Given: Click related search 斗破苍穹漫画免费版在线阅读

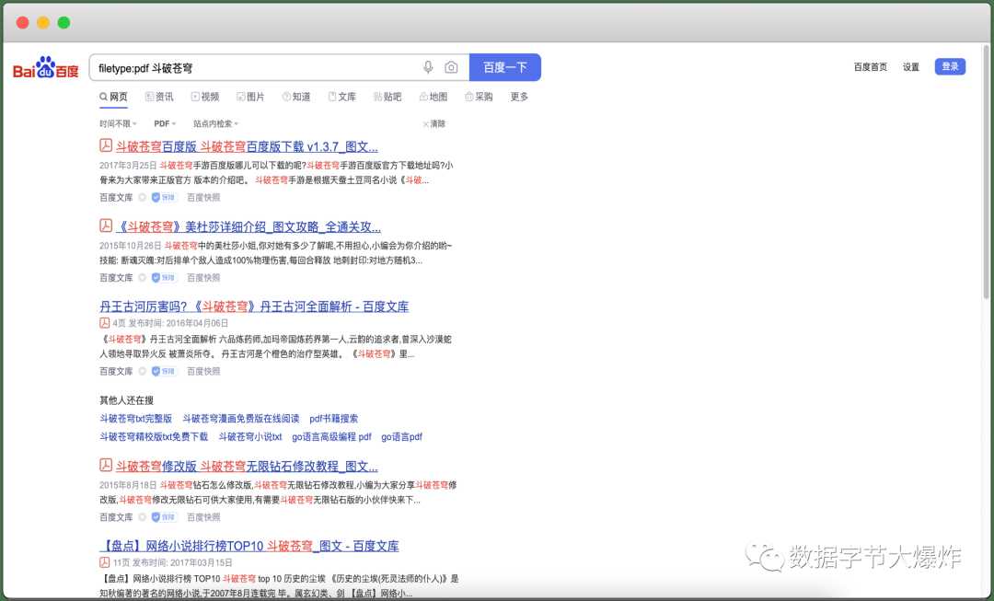Looking at the screenshot, I should 241,419.
